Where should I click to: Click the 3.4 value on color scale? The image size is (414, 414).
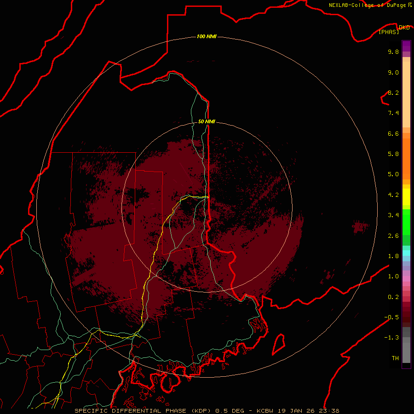(x=393, y=215)
